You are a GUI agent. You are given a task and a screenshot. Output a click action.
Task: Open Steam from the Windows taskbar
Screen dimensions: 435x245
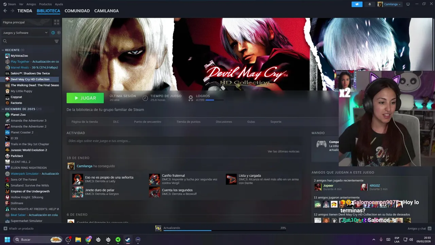[128, 240]
